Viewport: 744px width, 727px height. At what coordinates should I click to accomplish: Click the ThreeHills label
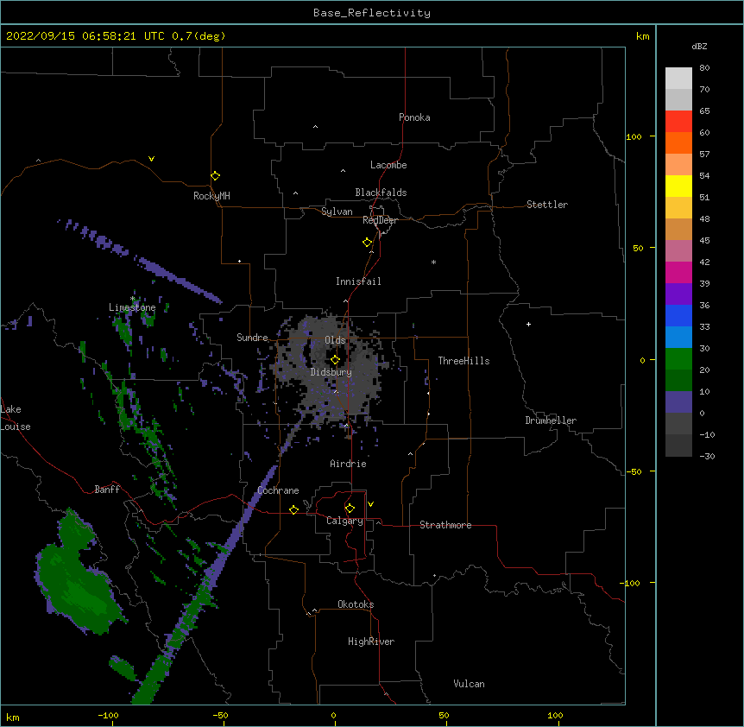coord(463,361)
